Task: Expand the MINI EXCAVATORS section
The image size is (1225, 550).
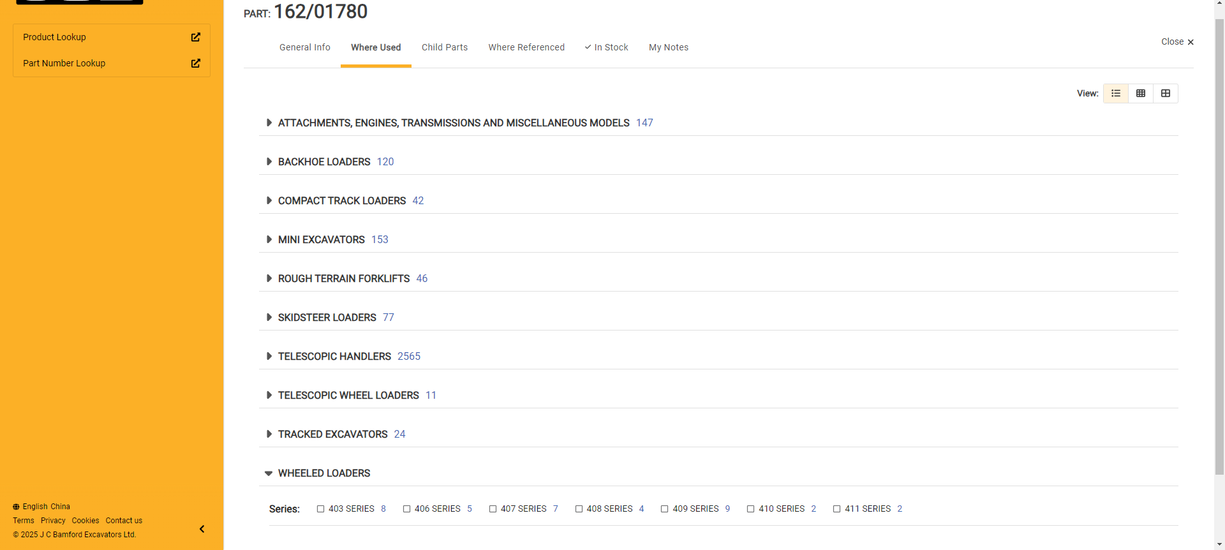Action: point(269,239)
